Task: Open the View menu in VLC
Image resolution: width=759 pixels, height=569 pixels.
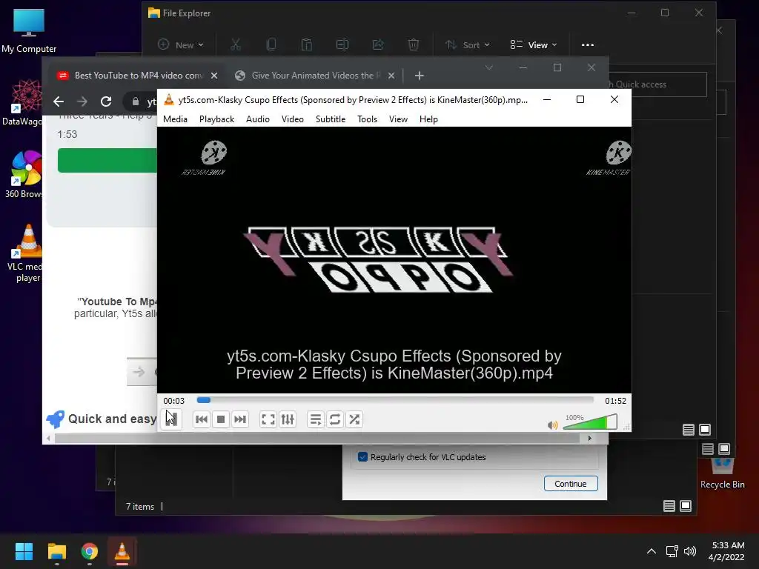Action: pyautogui.click(x=398, y=119)
